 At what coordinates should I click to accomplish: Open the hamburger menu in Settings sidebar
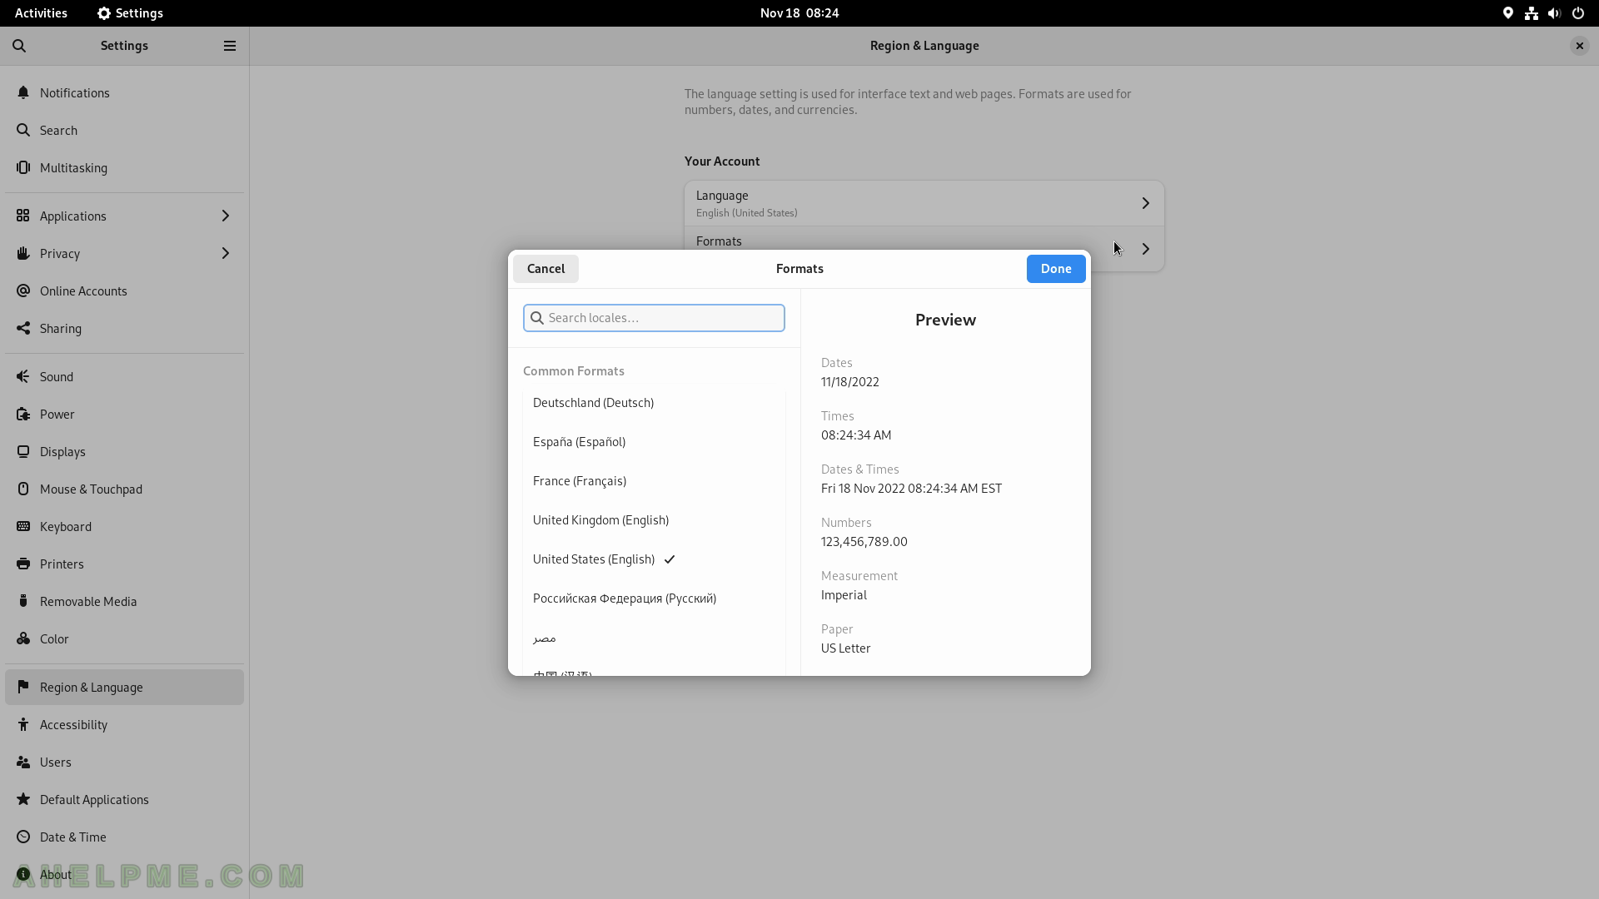(230, 46)
